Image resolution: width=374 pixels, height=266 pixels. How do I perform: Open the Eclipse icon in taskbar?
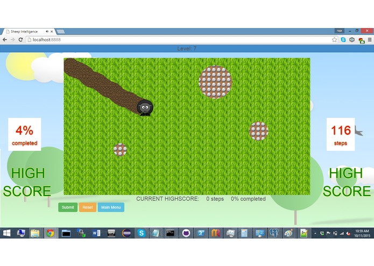coord(126,233)
